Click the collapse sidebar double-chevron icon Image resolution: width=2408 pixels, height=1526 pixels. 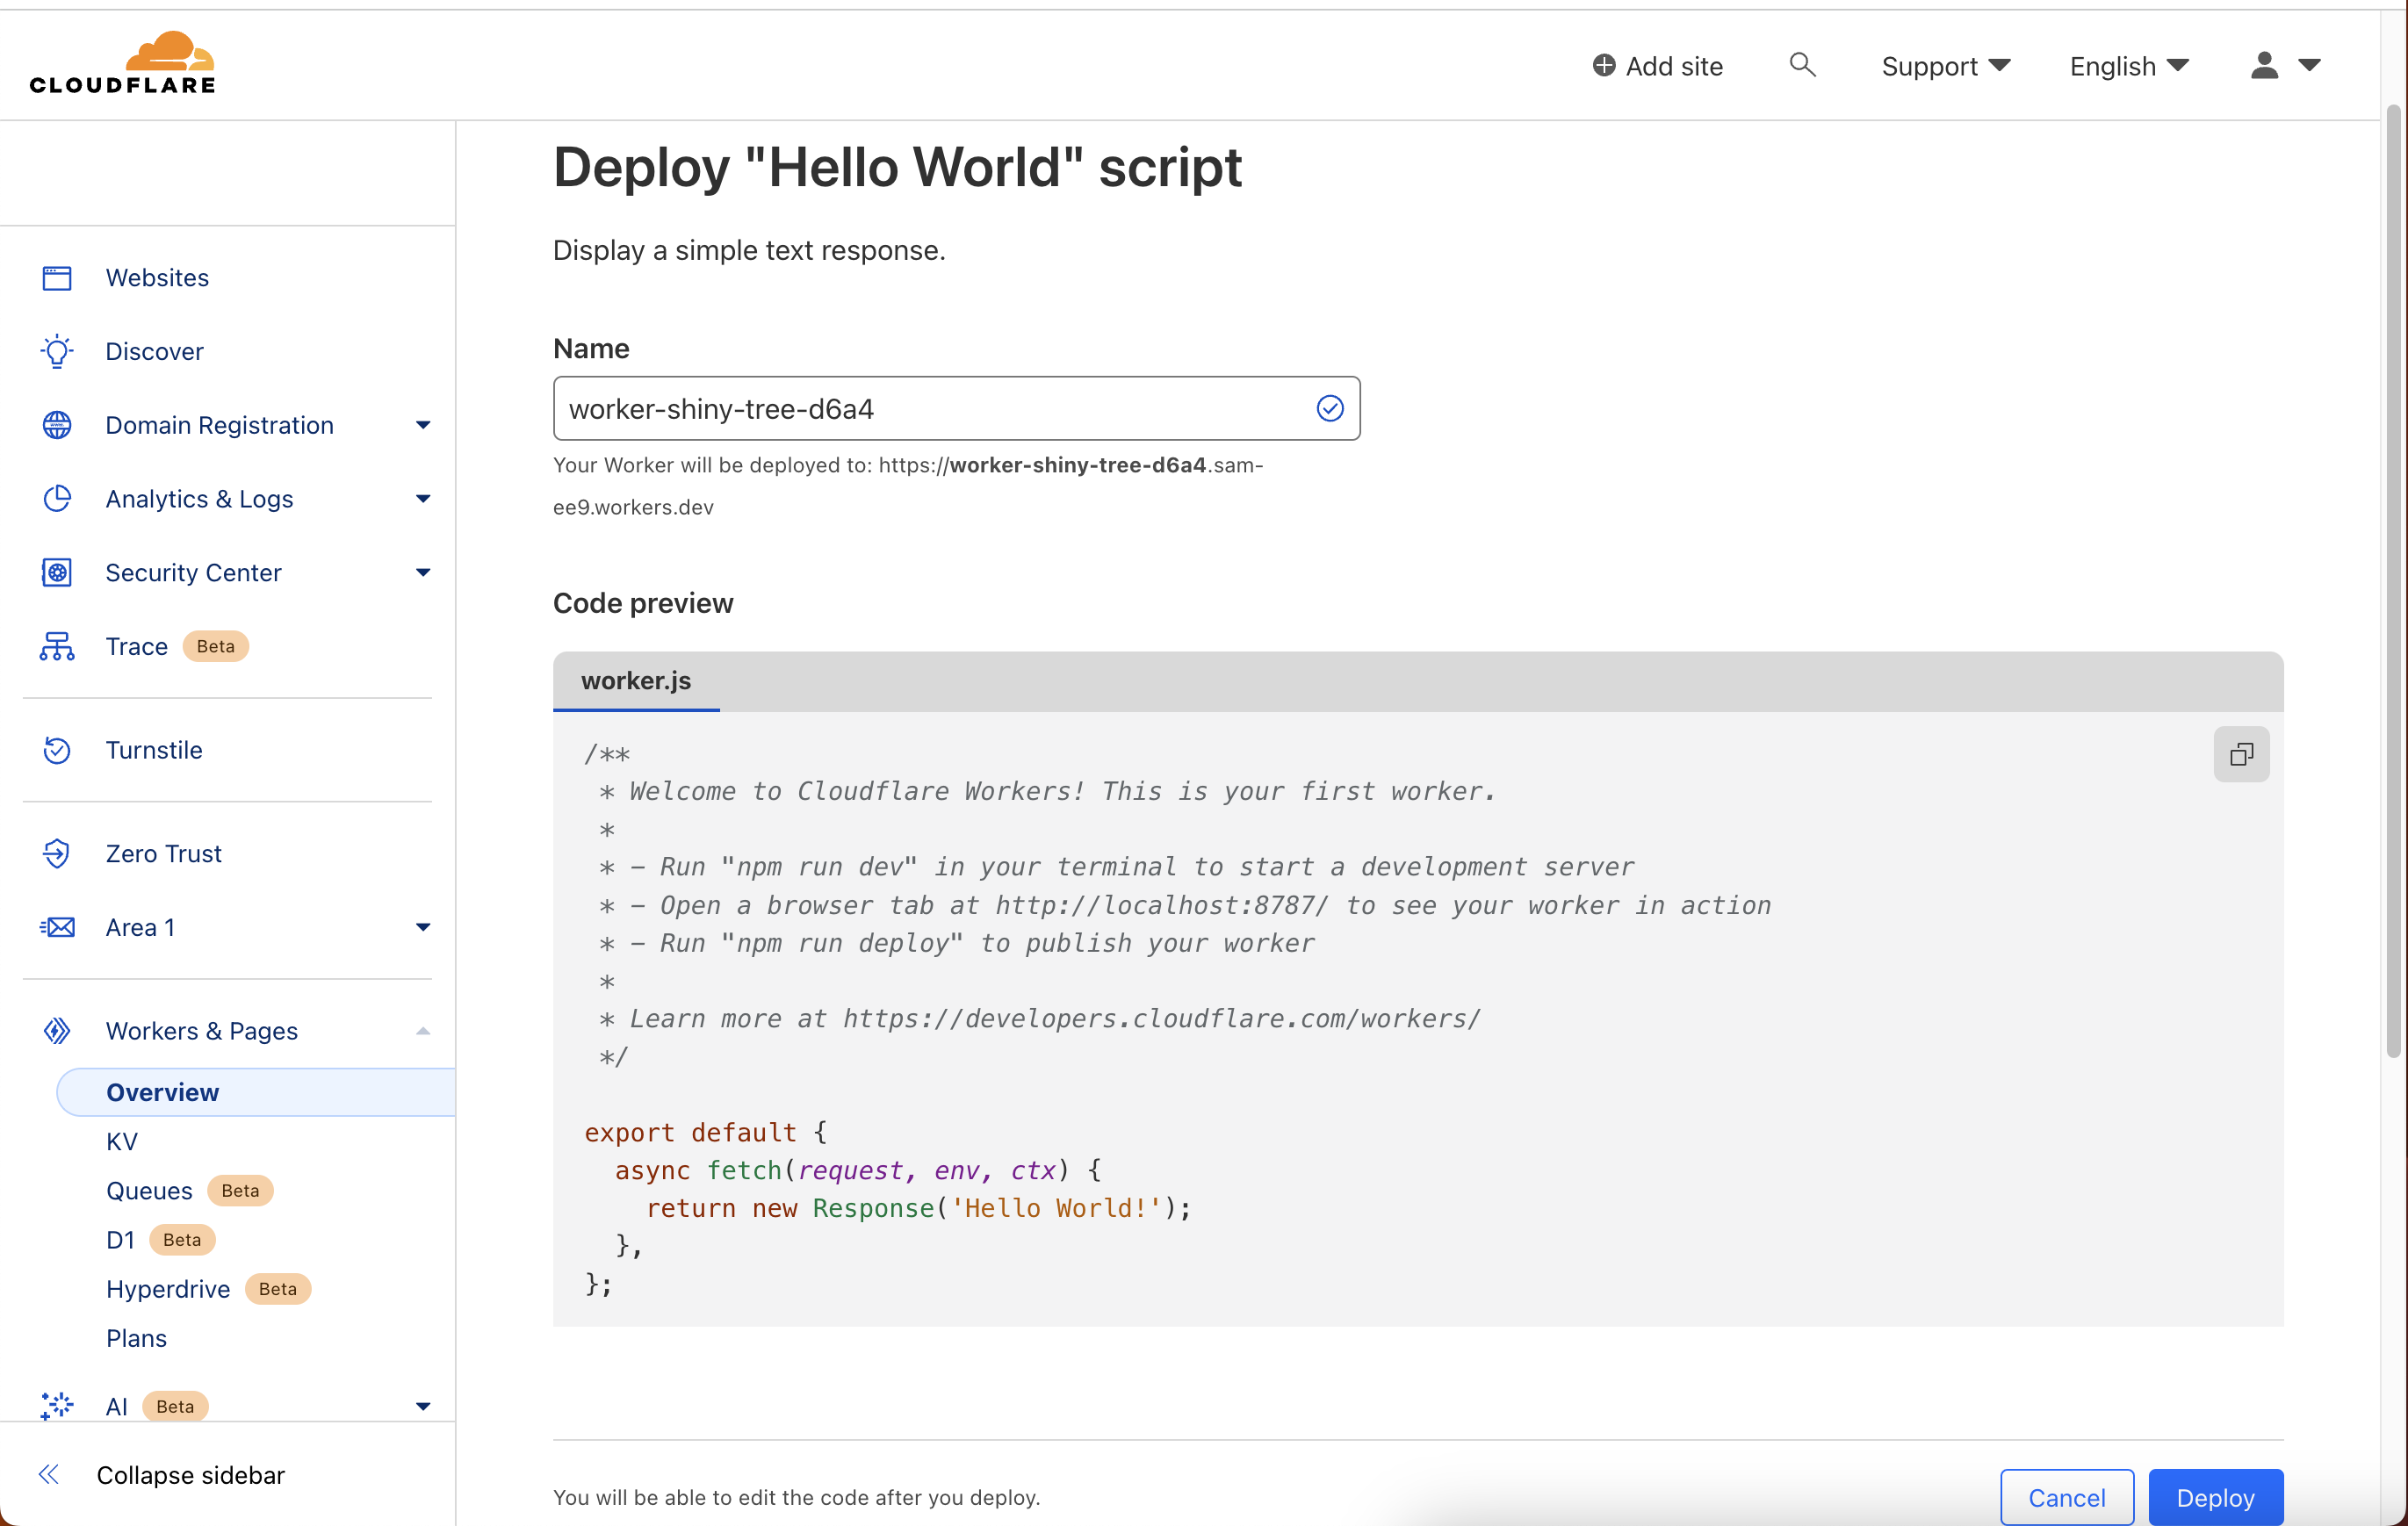pyautogui.click(x=48, y=1475)
